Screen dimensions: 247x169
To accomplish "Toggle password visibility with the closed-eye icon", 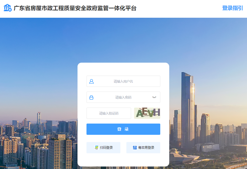I will (154, 97).
